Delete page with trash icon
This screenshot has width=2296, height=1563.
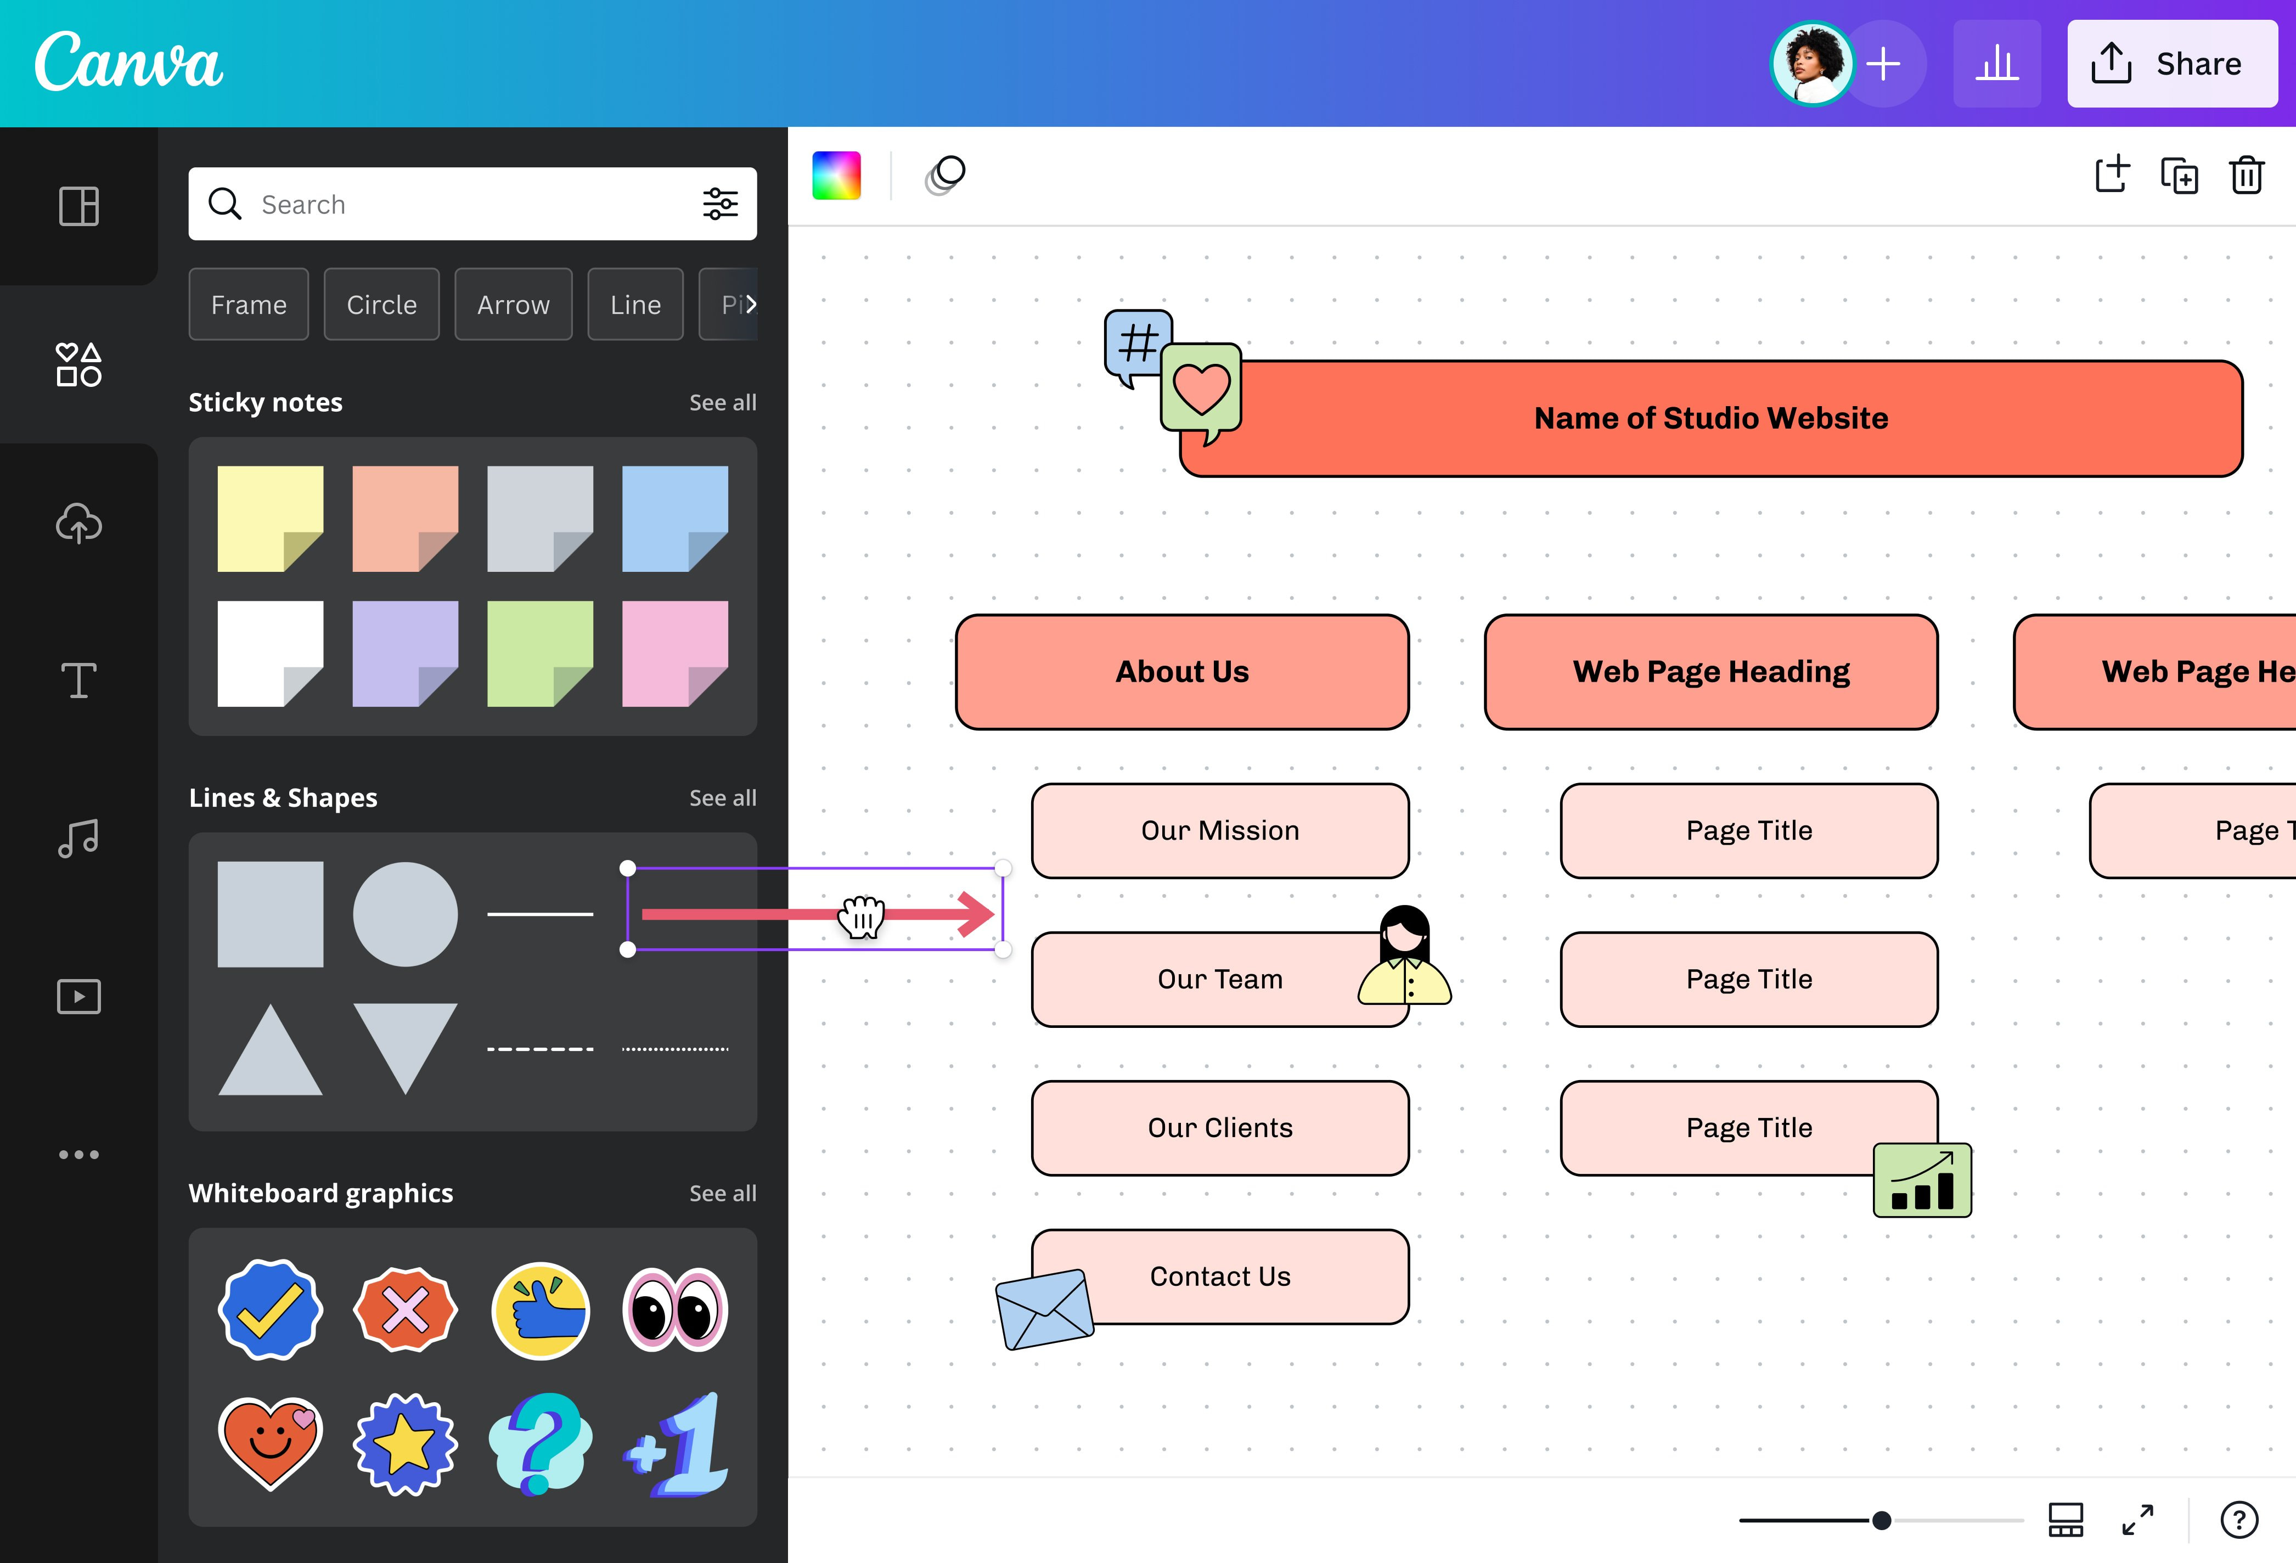[2247, 176]
